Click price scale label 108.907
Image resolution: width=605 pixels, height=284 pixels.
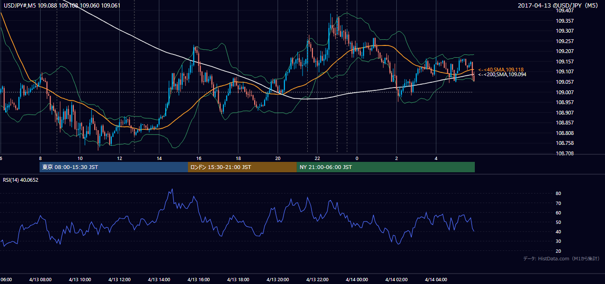pos(564,113)
